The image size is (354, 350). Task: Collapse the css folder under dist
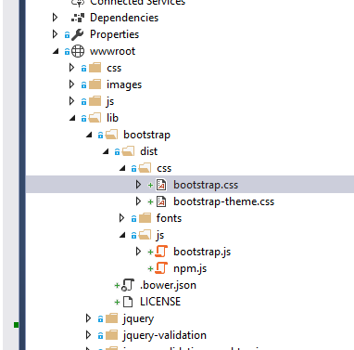(x=122, y=168)
